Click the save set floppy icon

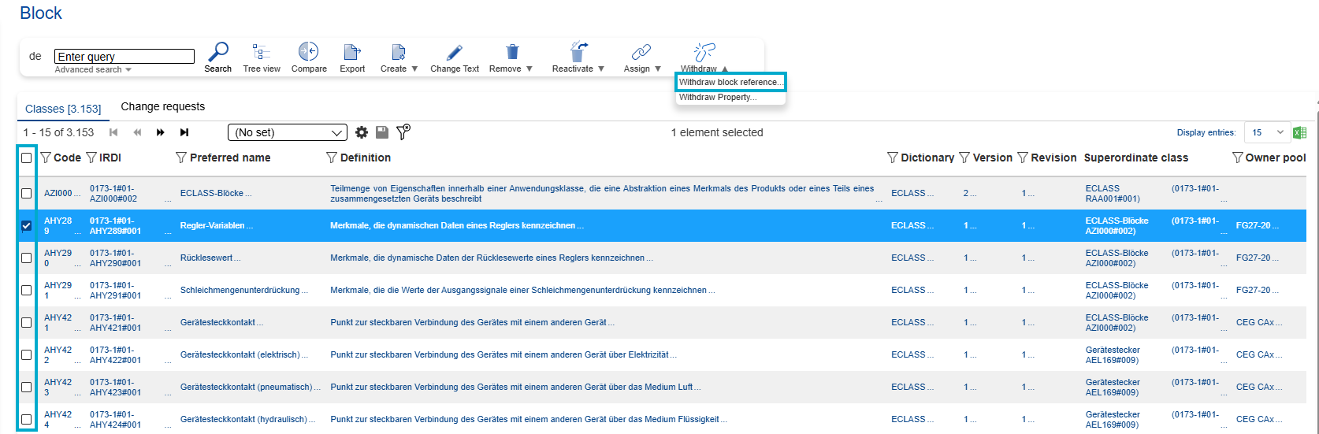tap(382, 132)
